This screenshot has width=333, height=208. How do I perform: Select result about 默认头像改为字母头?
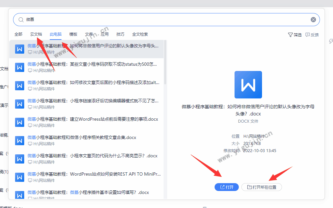click(86, 49)
